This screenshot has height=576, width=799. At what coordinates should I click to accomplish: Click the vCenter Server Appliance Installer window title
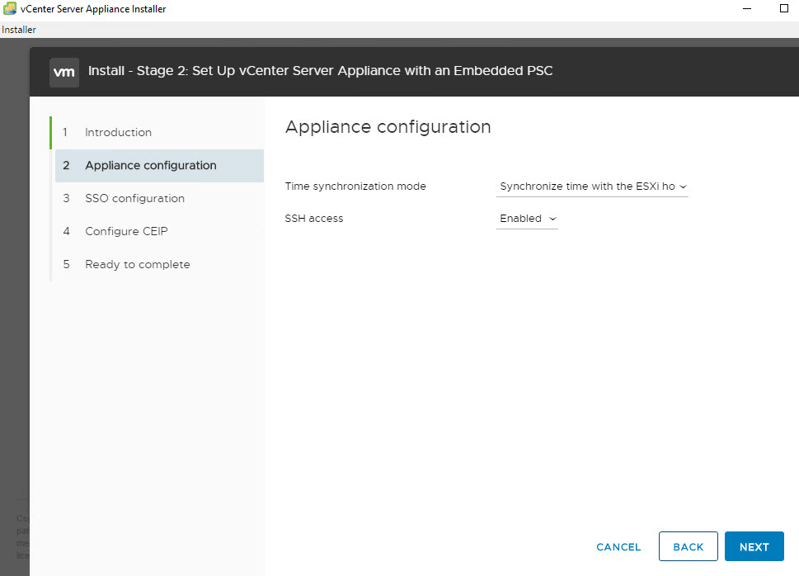[x=93, y=9]
